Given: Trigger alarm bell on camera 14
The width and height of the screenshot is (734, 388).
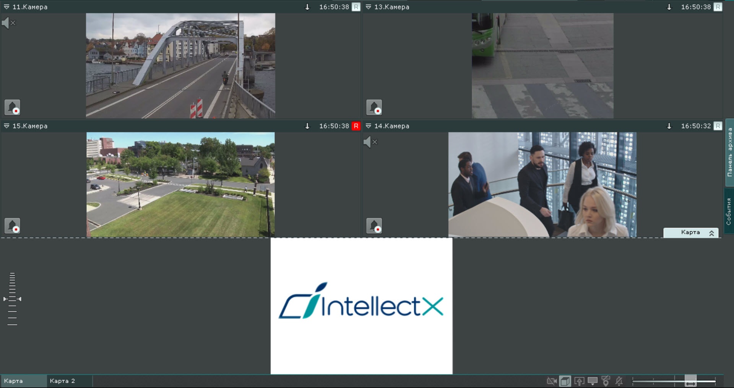Looking at the screenshot, I should (x=374, y=225).
